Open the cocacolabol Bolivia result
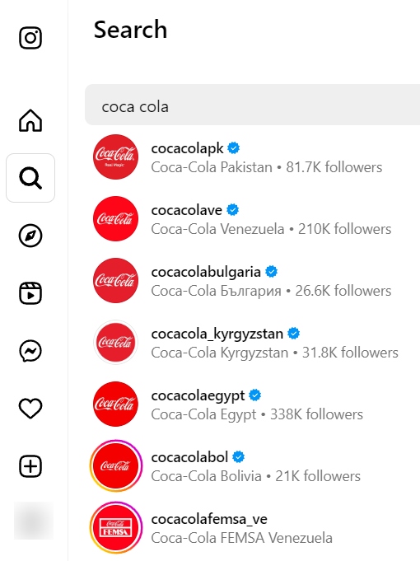 coord(252,466)
